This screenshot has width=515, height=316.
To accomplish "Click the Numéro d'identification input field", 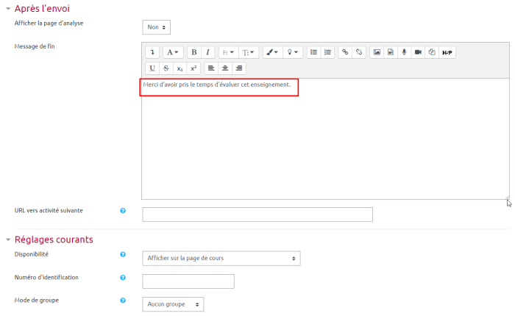I will click(188, 281).
